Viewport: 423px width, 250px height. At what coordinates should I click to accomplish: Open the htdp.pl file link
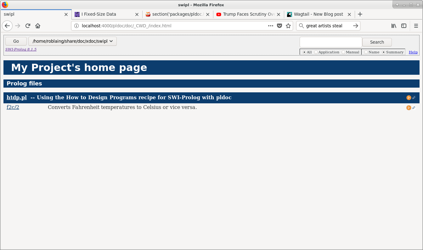pyautogui.click(x=17, y=97)
